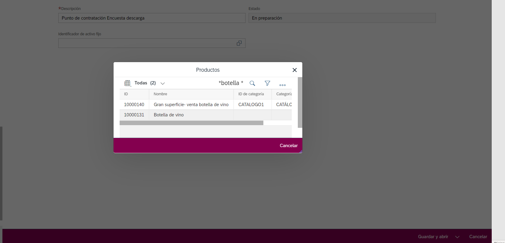Click Guardar y abrir button
Viewport: 505px width, 243px height.
pos(433,237)
